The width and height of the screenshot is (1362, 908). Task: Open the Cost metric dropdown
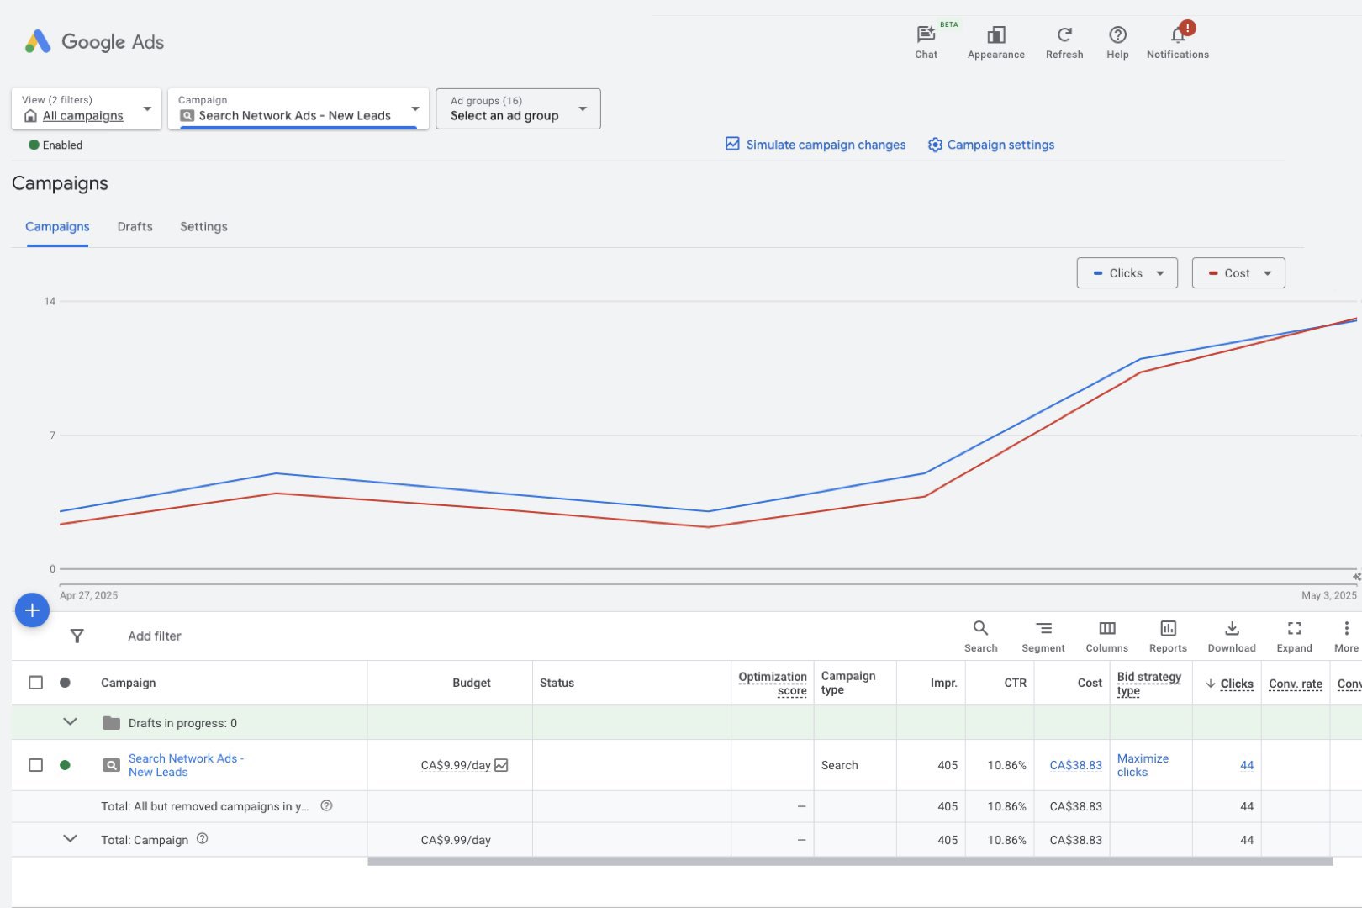tap(1238, 273)
